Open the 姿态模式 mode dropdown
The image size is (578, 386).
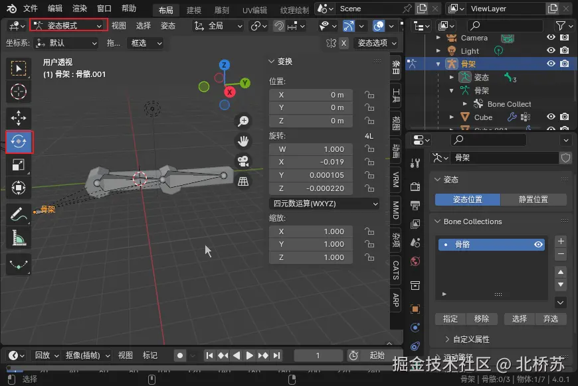tap(68, 25)
